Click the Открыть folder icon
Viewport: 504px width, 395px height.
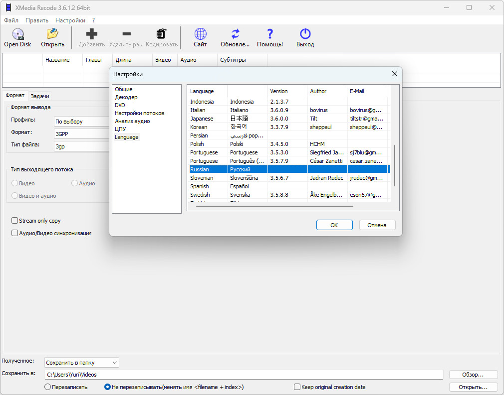[x=52, y=34]
